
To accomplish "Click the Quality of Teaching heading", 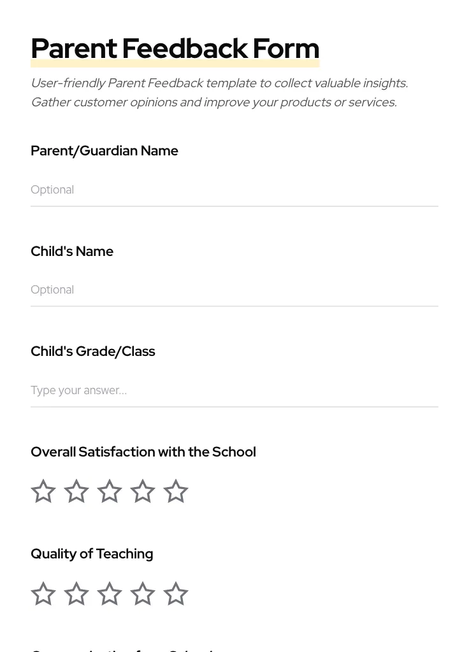I will (92, 553).
